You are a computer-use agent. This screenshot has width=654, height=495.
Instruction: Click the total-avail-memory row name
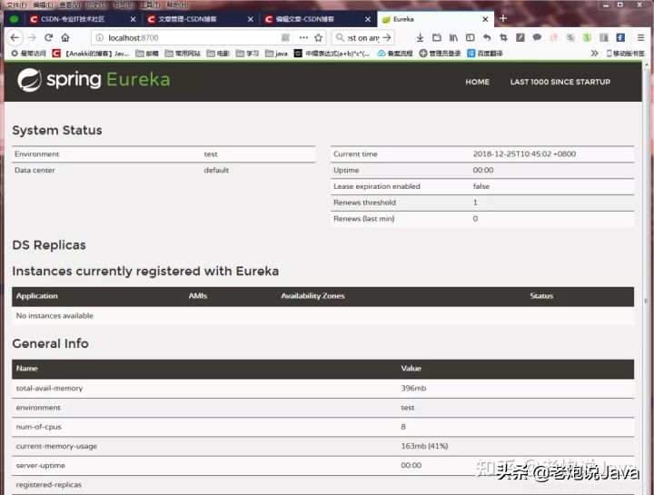pos(49,388)
